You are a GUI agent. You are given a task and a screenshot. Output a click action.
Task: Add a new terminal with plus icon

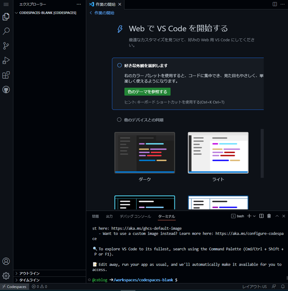click(x=249, y=216)
